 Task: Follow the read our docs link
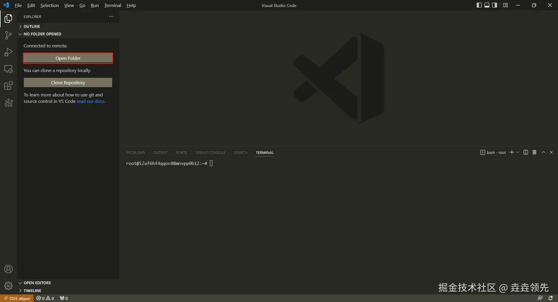(x=90, y=101)
